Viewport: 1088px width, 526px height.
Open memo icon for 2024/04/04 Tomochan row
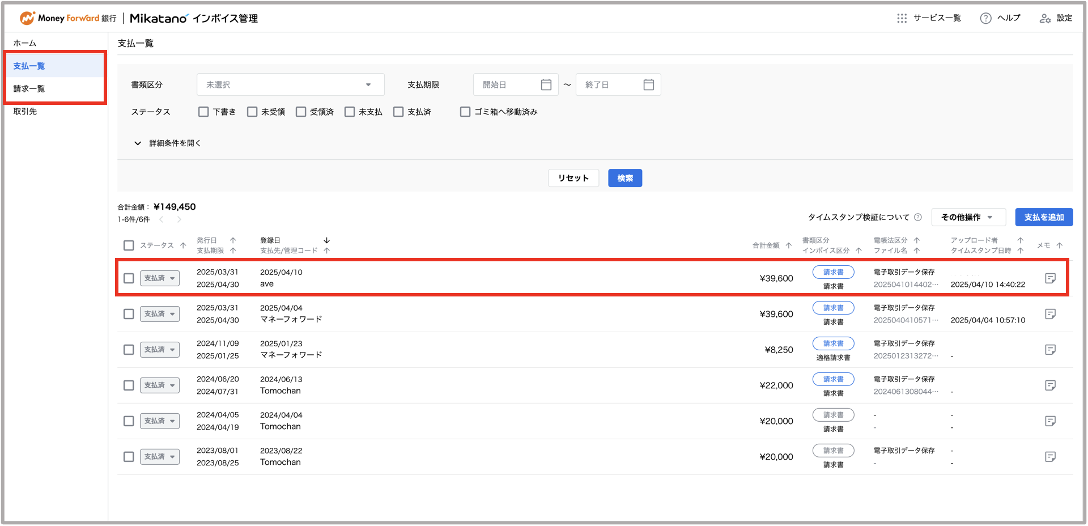coord(1050,421)
